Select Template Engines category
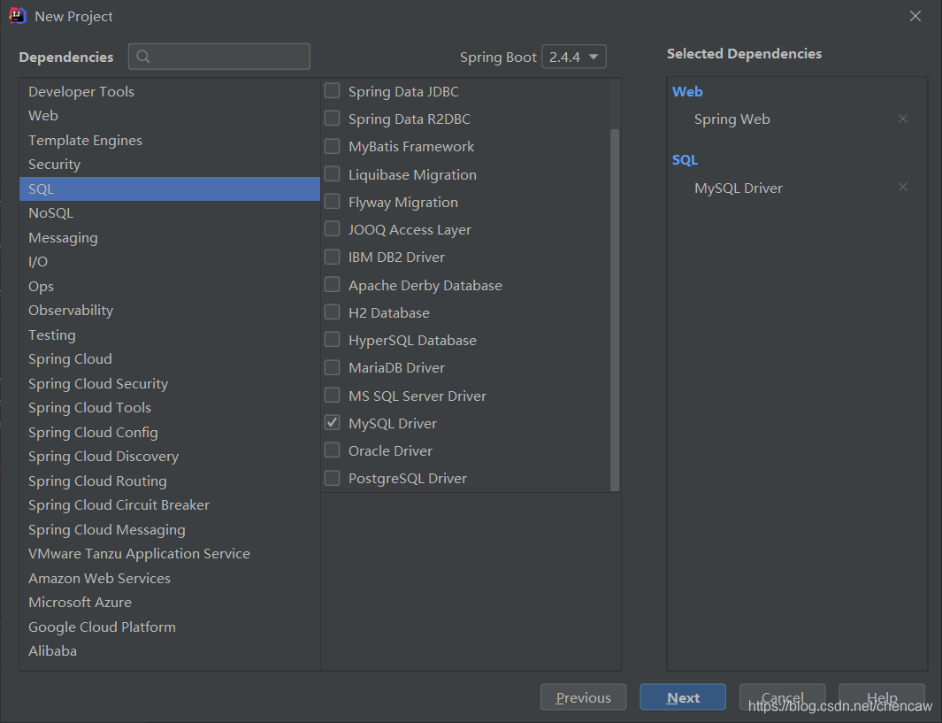The height and width of the screenshot is (723, 942). coord(170,140)
